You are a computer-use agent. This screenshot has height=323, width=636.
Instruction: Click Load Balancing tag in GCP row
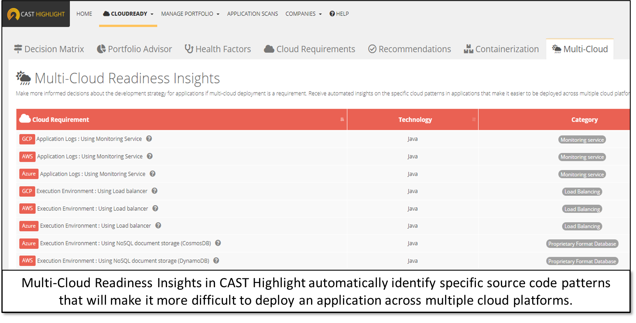coord(582,192)
